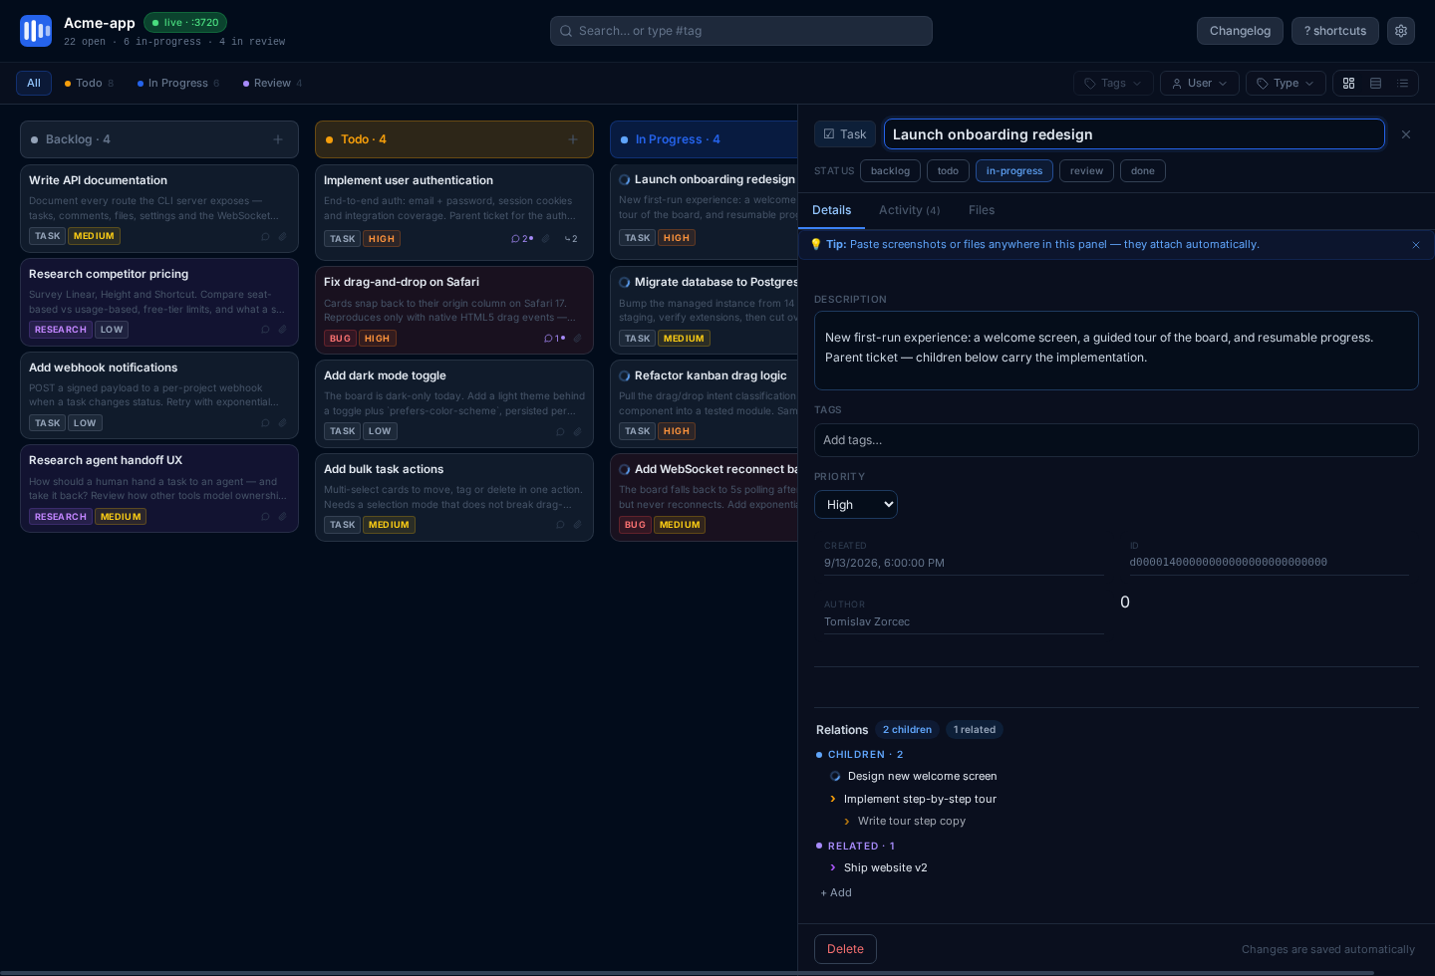Expand the Implement step-by-step tour child
Screen dimensions: 1435x976
(x=833, y=800)
